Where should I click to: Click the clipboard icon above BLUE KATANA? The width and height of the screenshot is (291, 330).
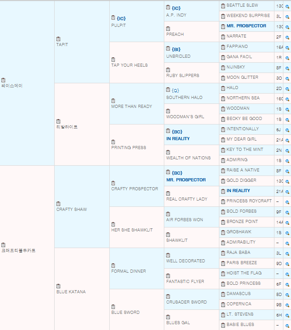point(59,286)
